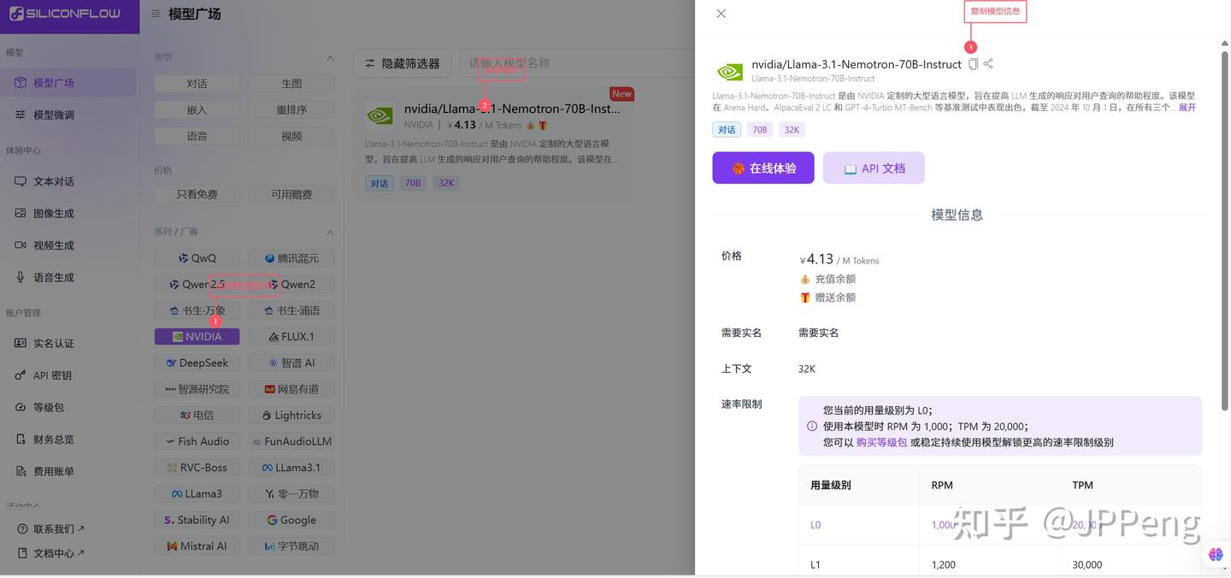Image resolution: width=1231 pixels, height=578 pixels.
Task: Filter by 零一万物 vendor
Action: (x=292, y=493)
